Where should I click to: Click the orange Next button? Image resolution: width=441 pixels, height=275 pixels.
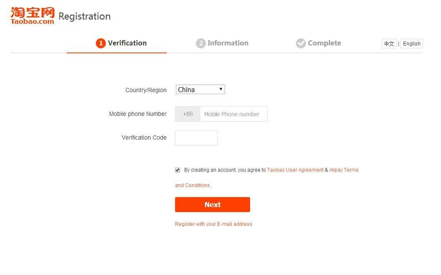click(x=212, y=205)
